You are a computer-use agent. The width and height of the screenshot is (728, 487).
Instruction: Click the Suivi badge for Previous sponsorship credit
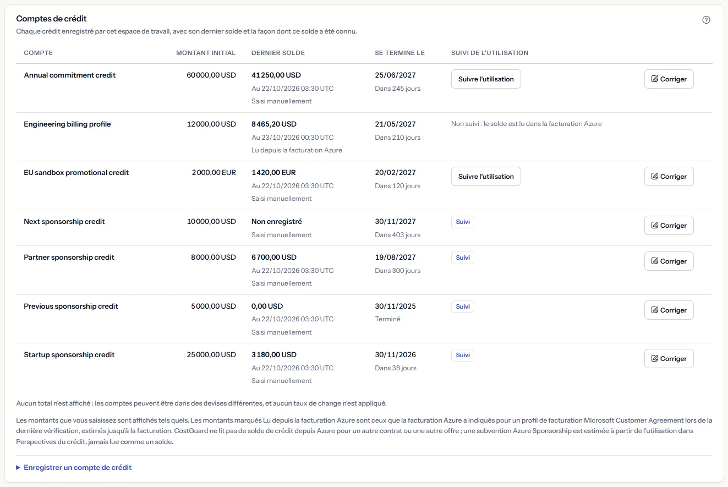pos(463,307)
